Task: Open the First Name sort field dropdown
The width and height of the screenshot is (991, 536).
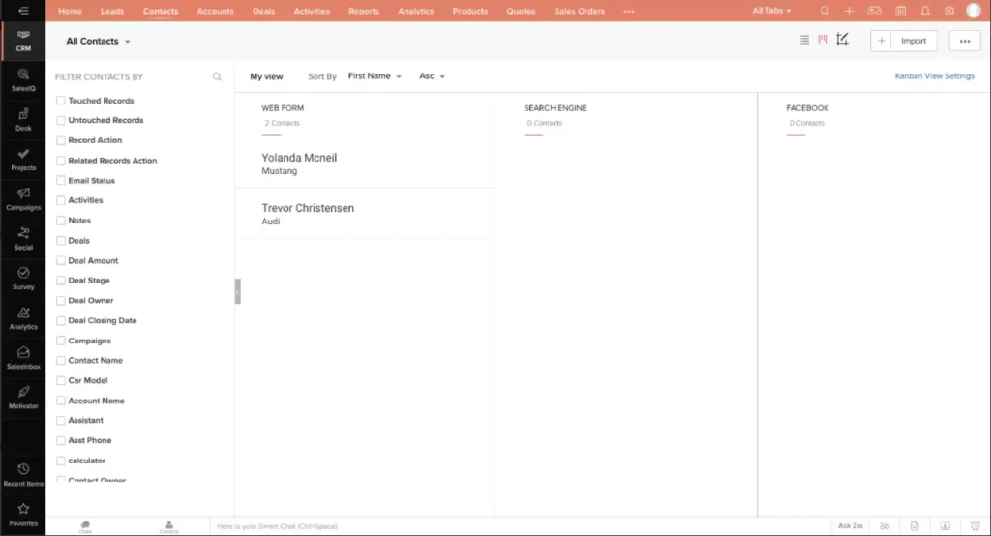Action: point(375,76)
